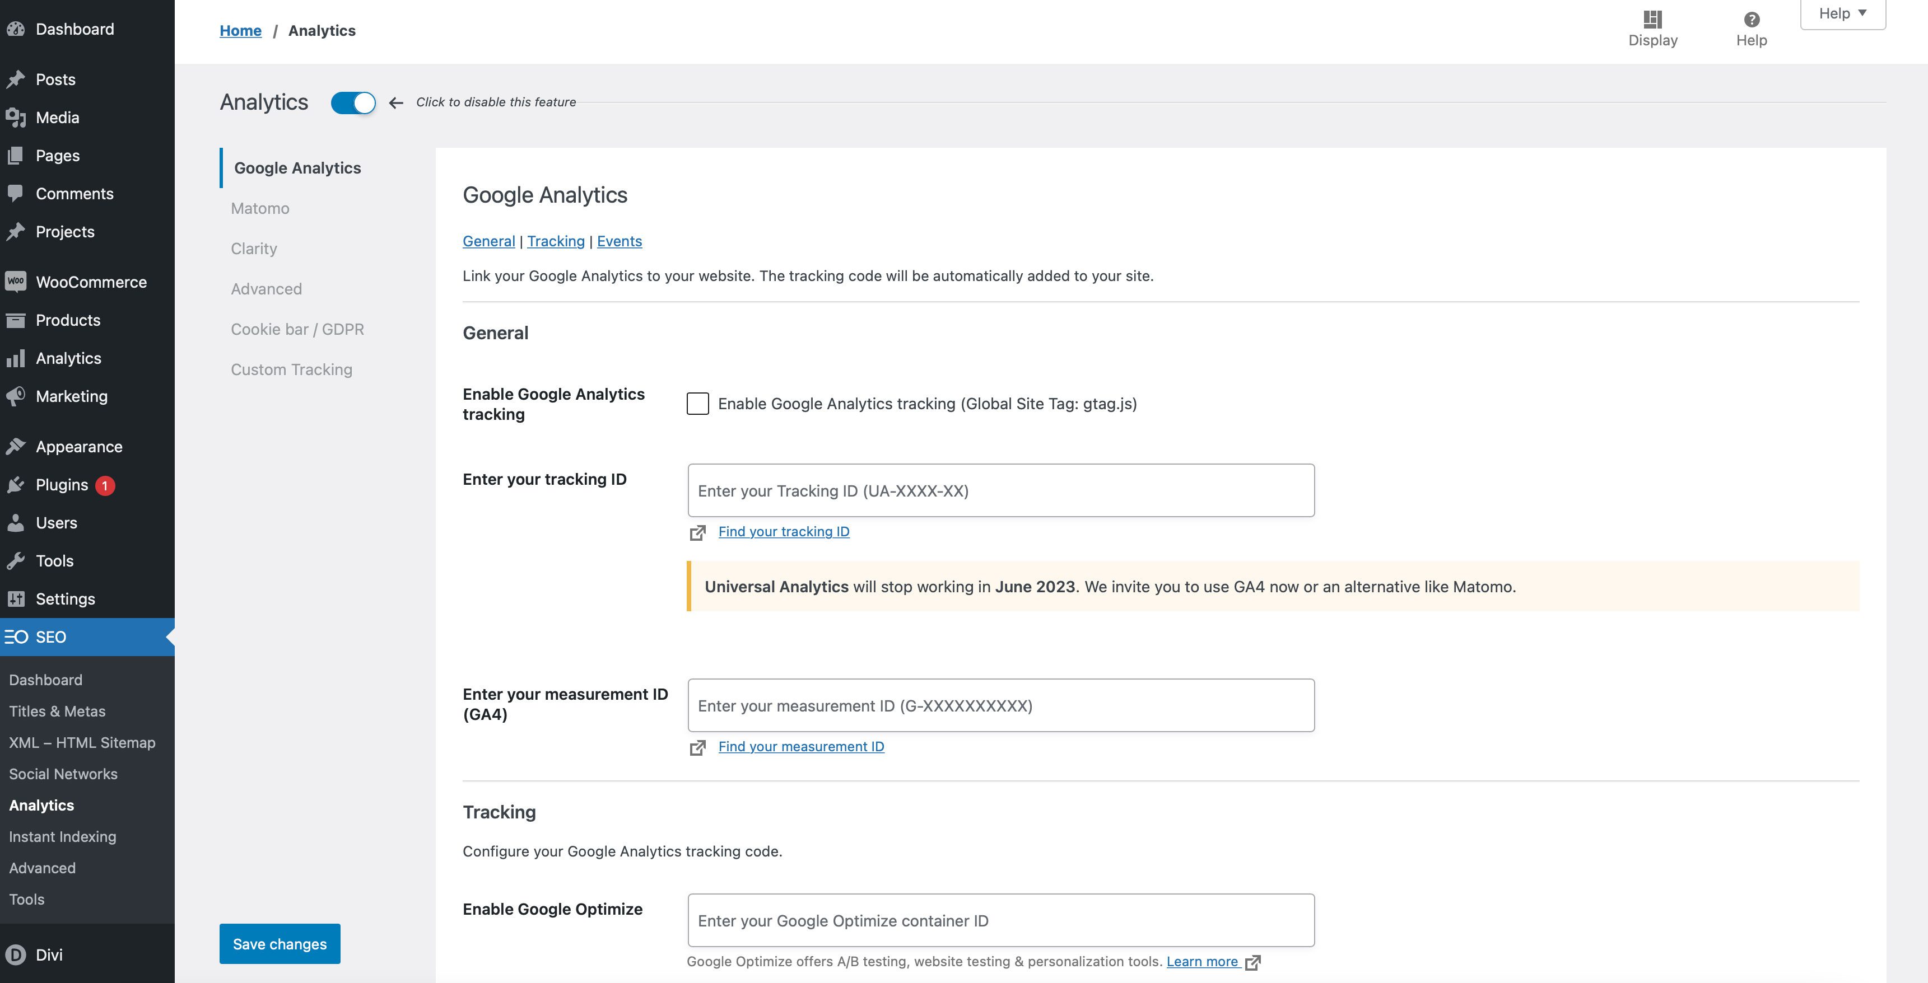Enable Google Analytics tracking checkbox

pos(697,402)
